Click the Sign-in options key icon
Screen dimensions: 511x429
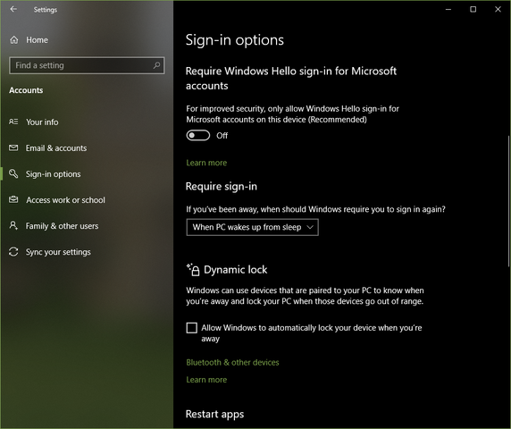point(13,173)
